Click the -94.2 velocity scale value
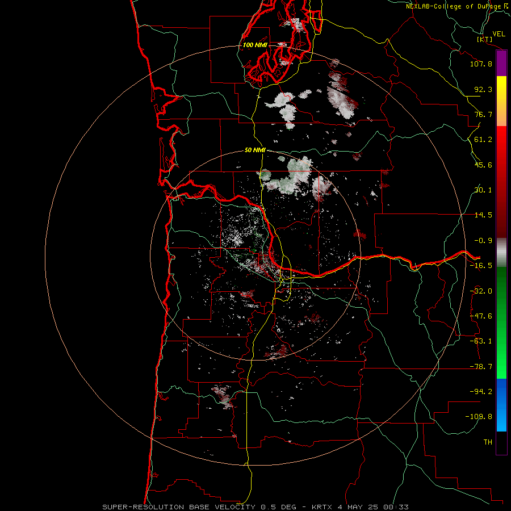 (481, 392)
